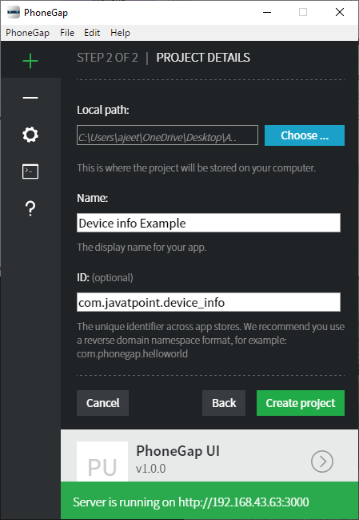This screenshot has height=520, width=359.
Task: Click the STEP 2 OF 2 heading
Action: point(107,58)
